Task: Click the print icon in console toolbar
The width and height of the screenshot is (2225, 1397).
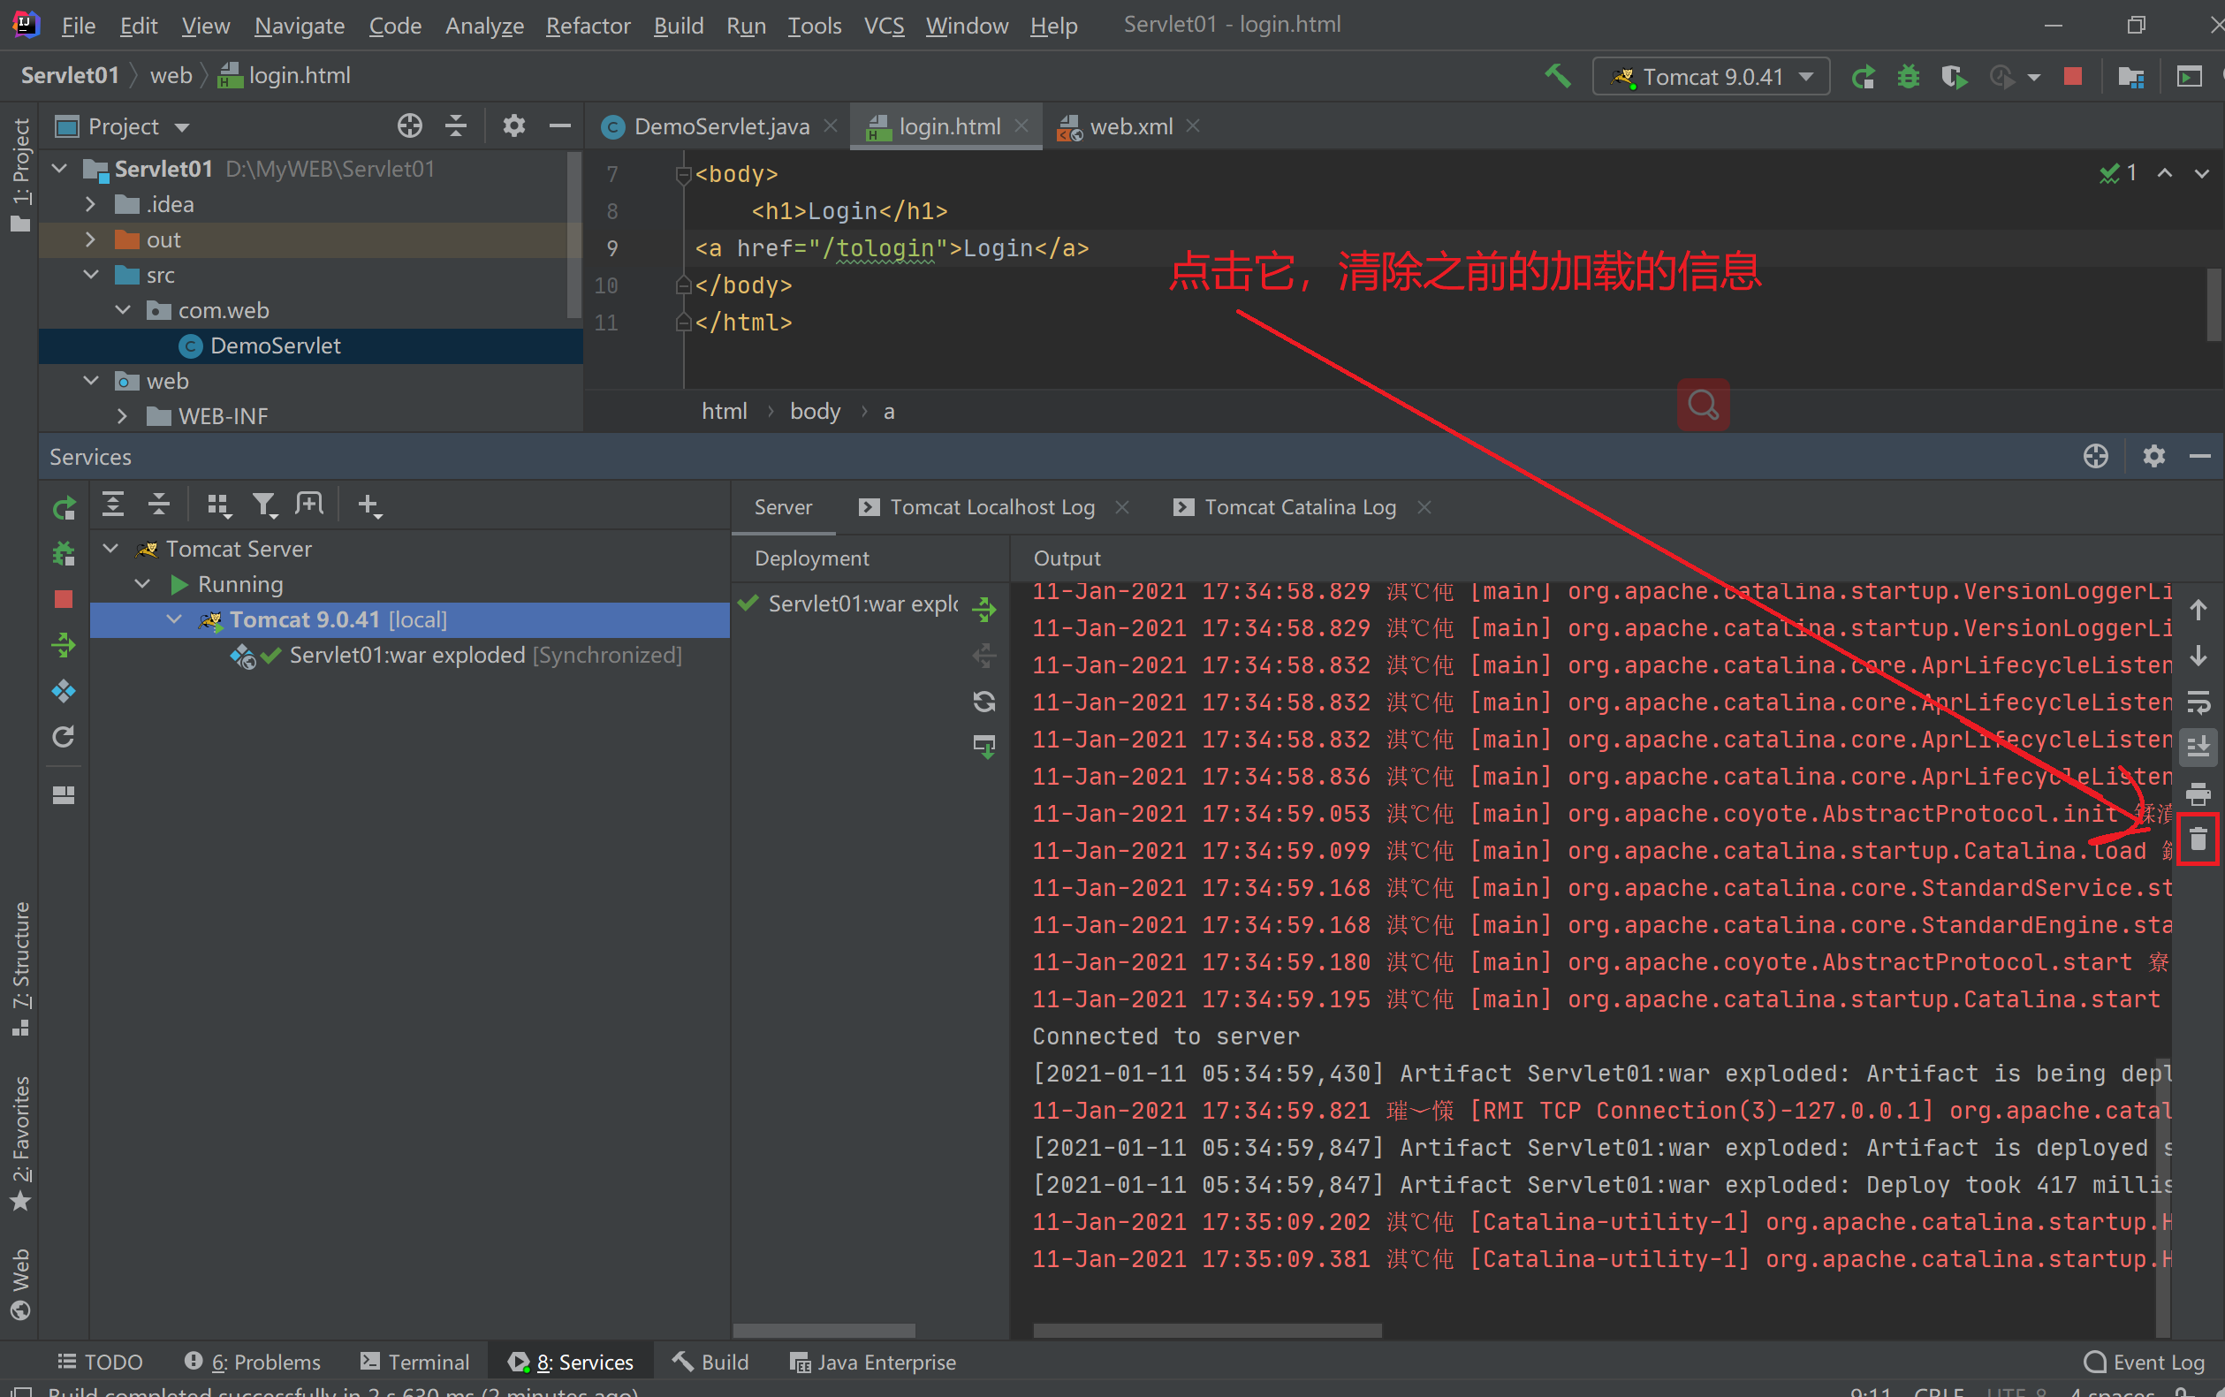Action: [2198, 793]
